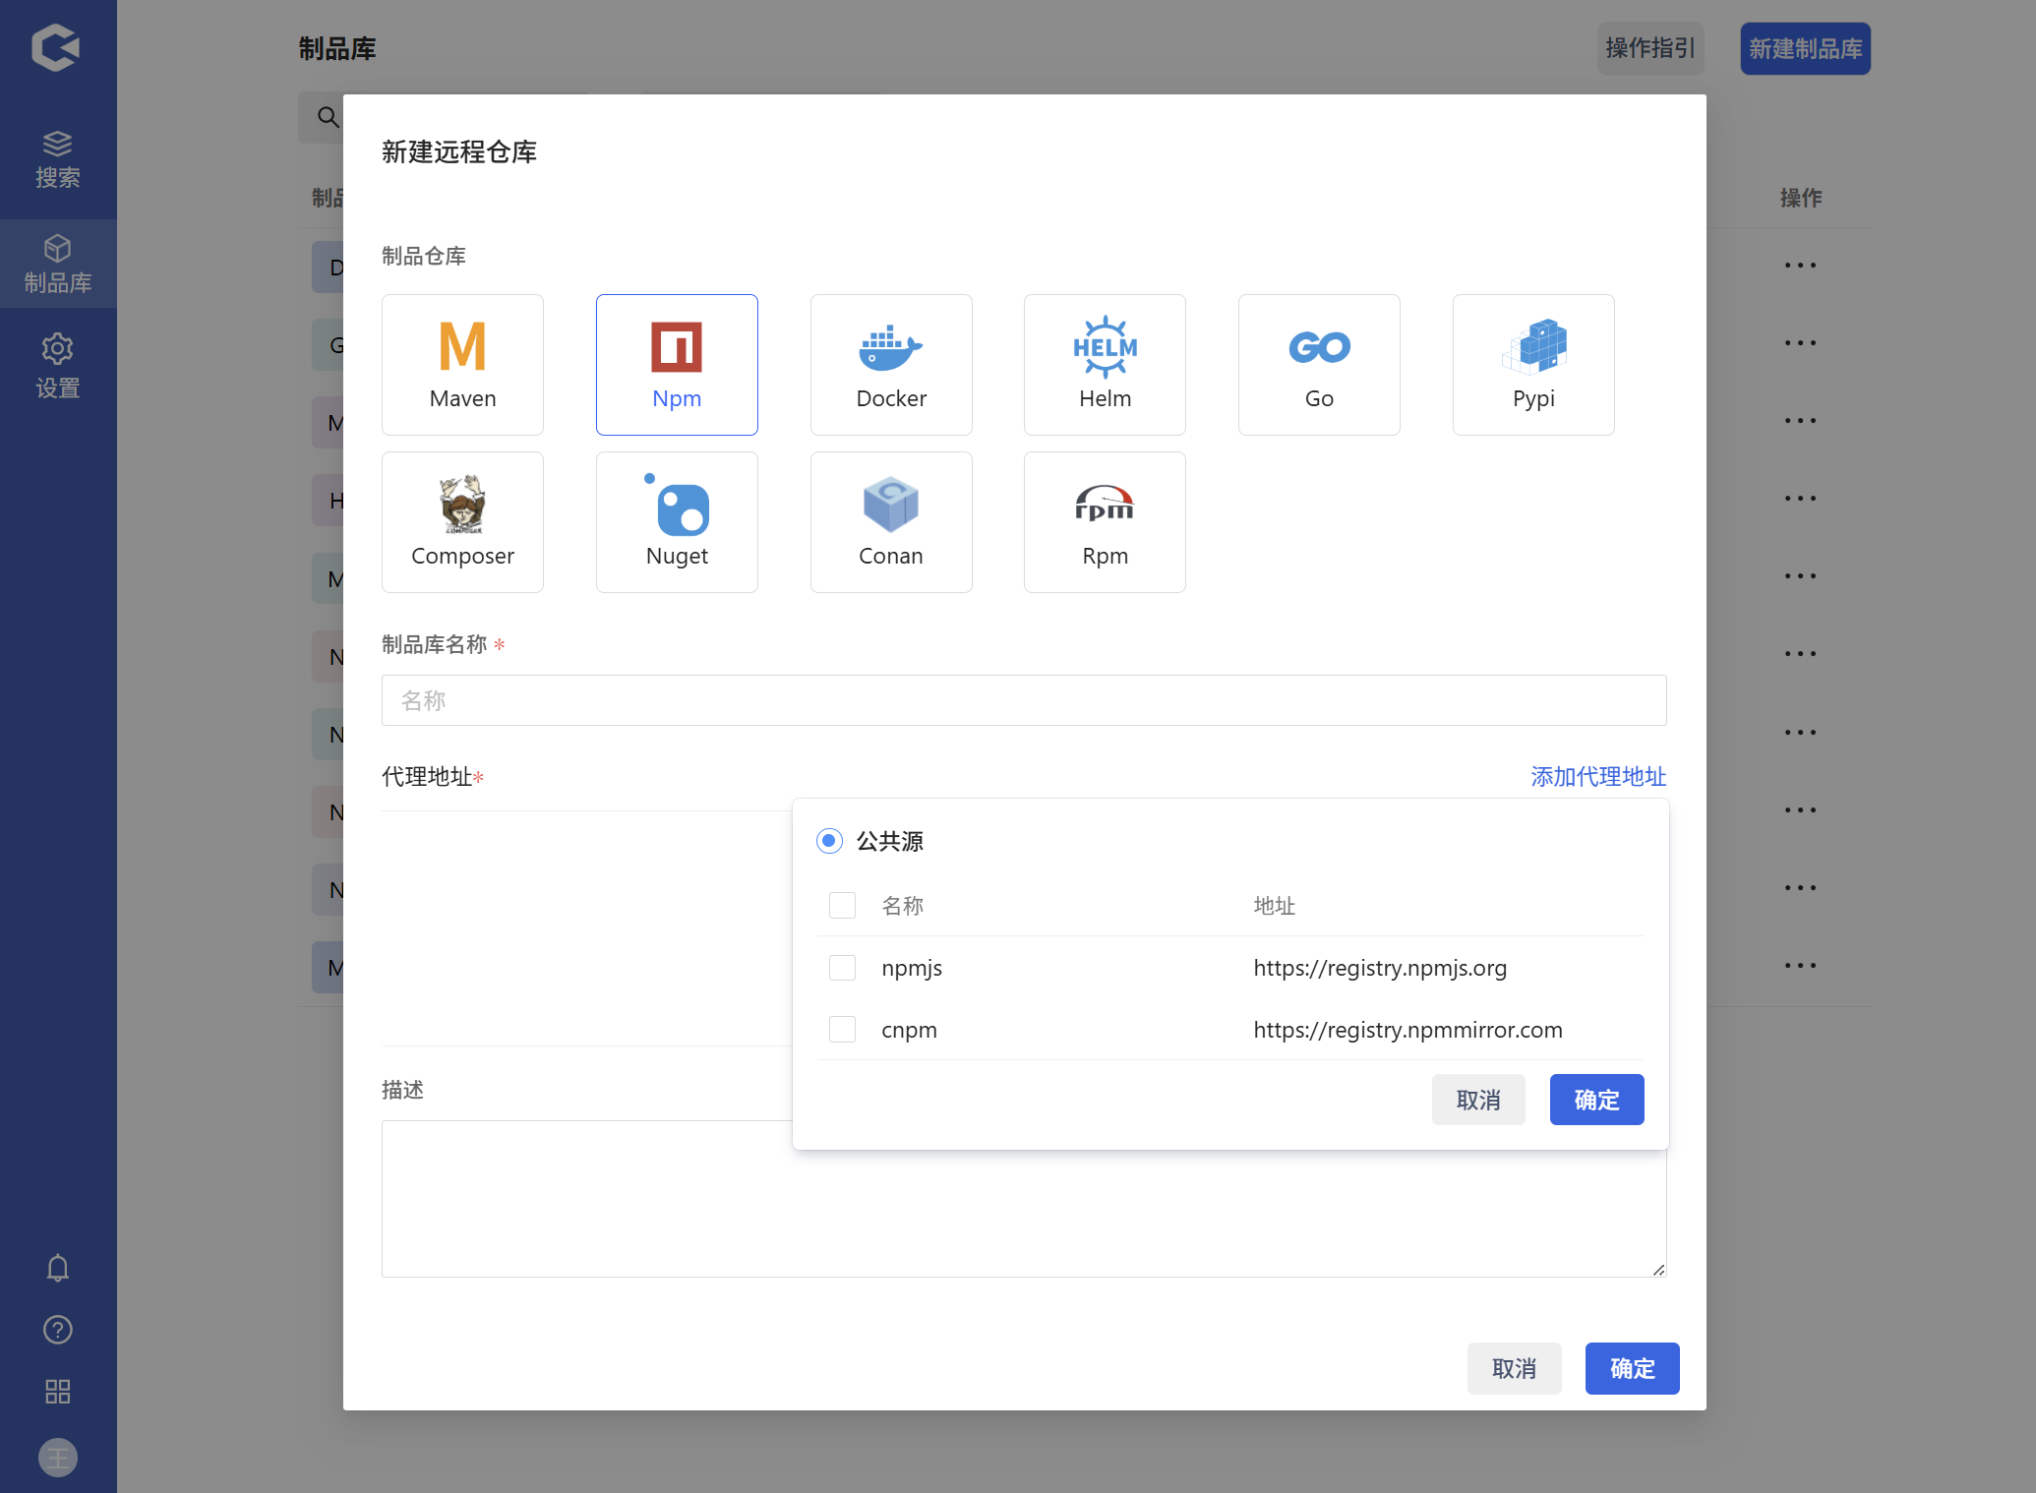The width and height of the screenshot is (2036, 1493).
Task: Select the 公共源 radio button
Action: [829, 841]
